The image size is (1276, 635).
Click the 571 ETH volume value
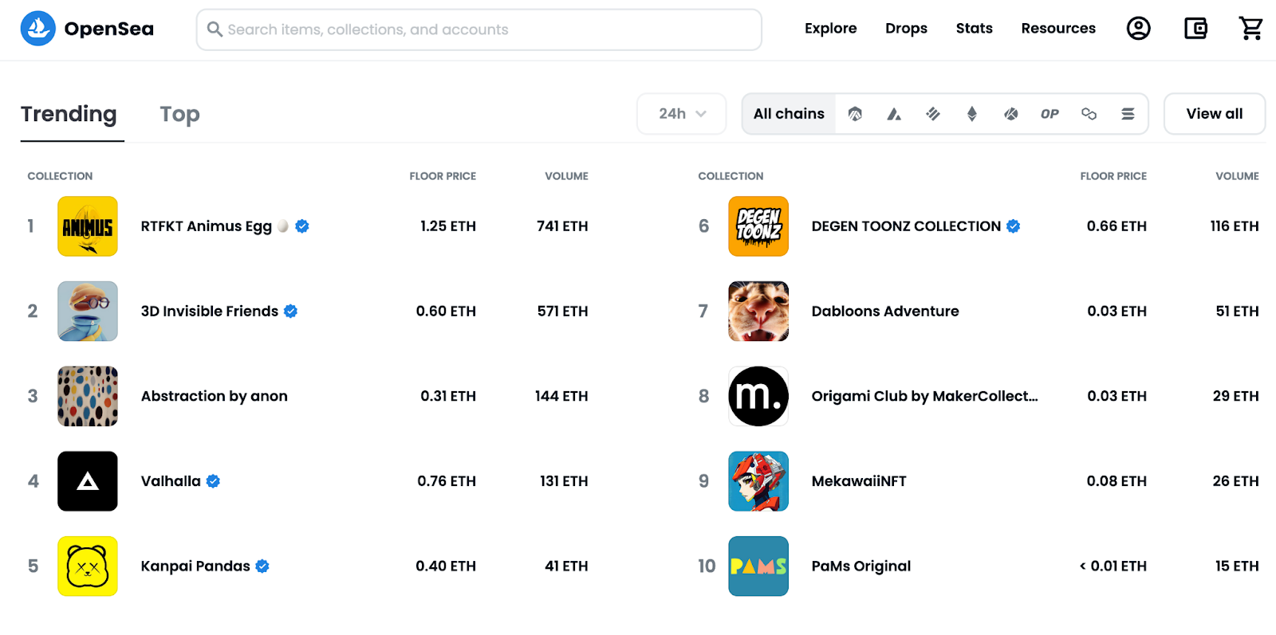click(562, 312)
